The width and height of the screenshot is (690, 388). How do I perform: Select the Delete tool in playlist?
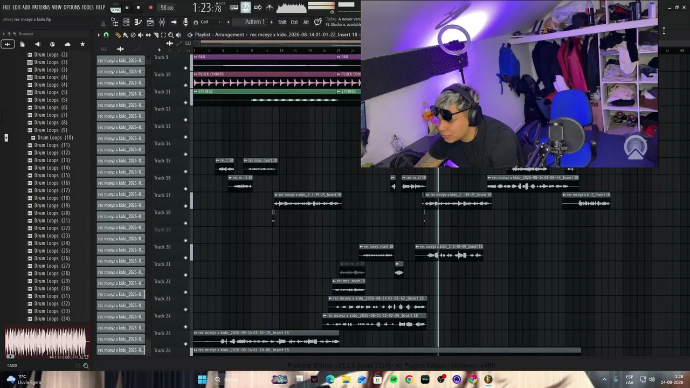pos(133,35)
